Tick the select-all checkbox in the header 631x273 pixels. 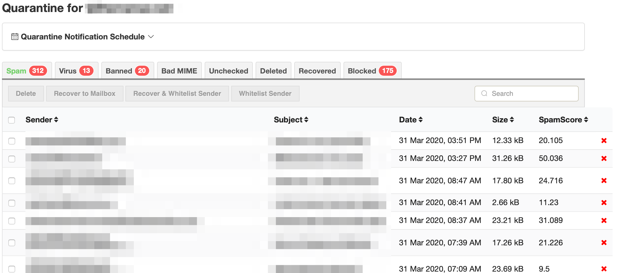coord(11,120)
